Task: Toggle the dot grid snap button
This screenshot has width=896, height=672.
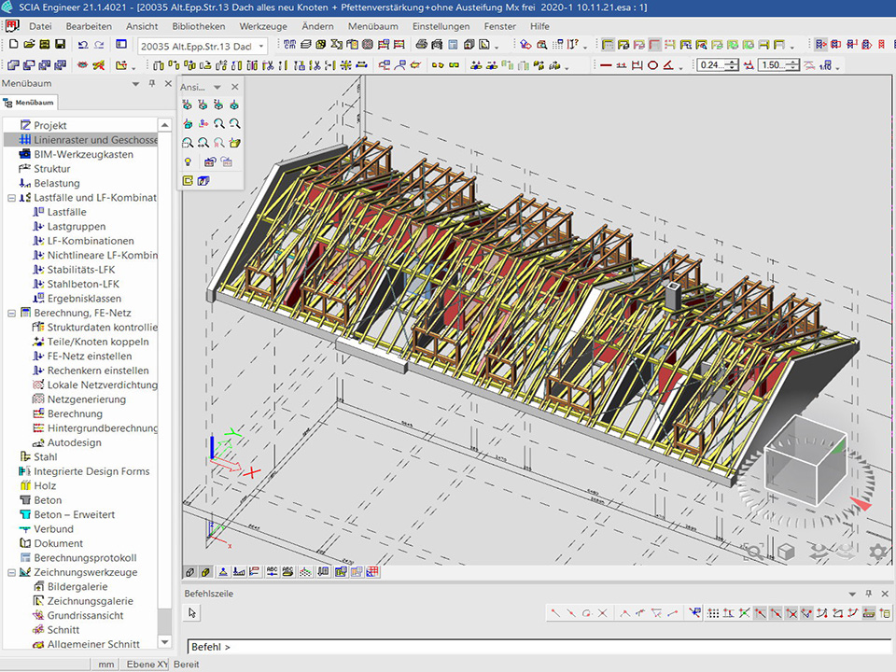Action: tap(713, 613)
